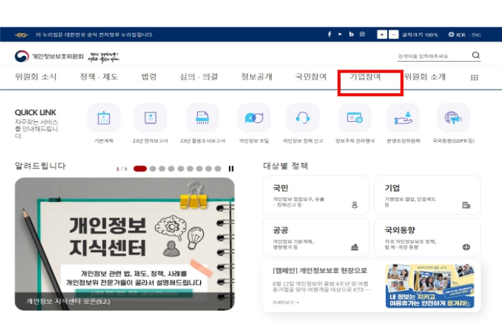
Task: Expand the 정책·제도 menu
Action: (x=99, y=77)
